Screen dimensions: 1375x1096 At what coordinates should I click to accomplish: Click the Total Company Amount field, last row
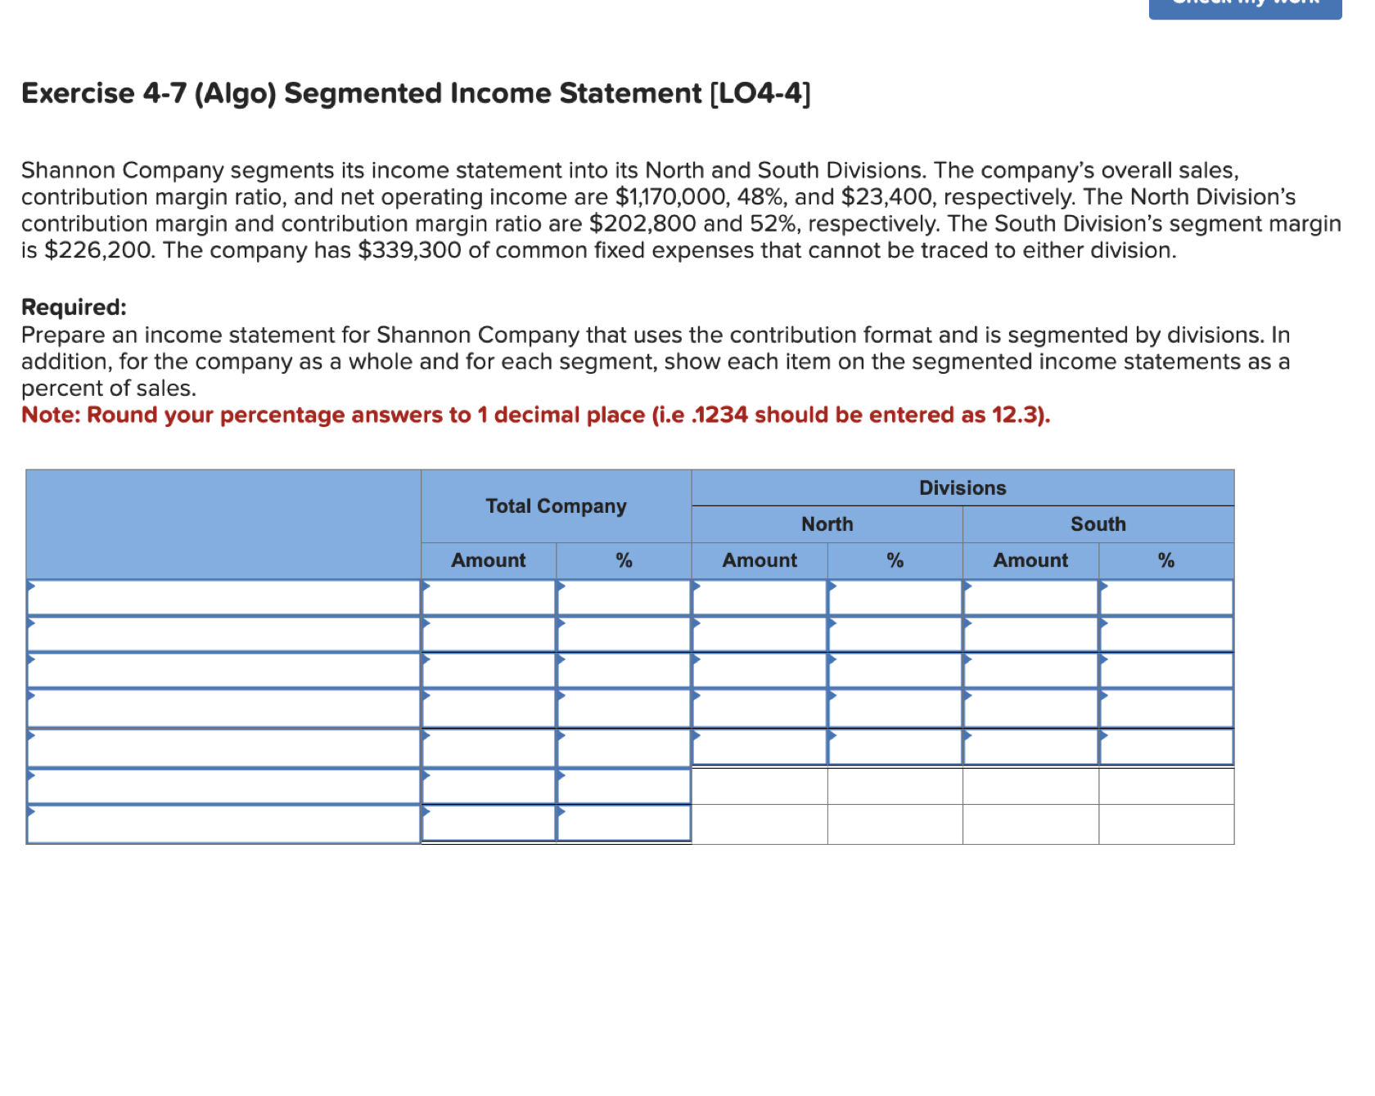[x=489, y=822]
